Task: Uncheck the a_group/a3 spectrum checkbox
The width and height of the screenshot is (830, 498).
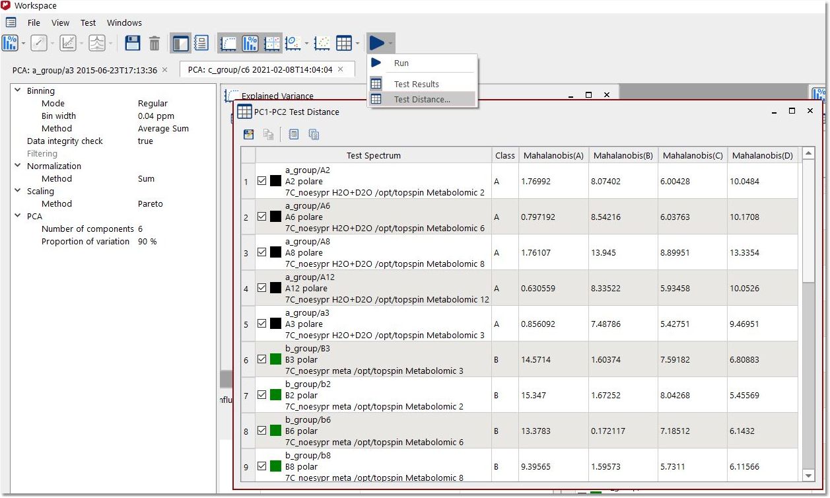Action: point(262,324)
